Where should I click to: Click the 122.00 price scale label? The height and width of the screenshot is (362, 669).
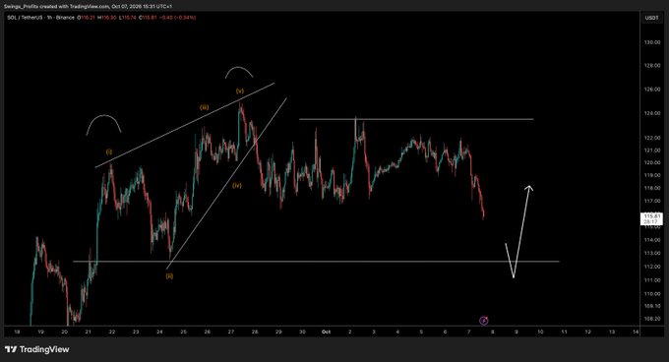pyautogui.click(x=652, y=138)
